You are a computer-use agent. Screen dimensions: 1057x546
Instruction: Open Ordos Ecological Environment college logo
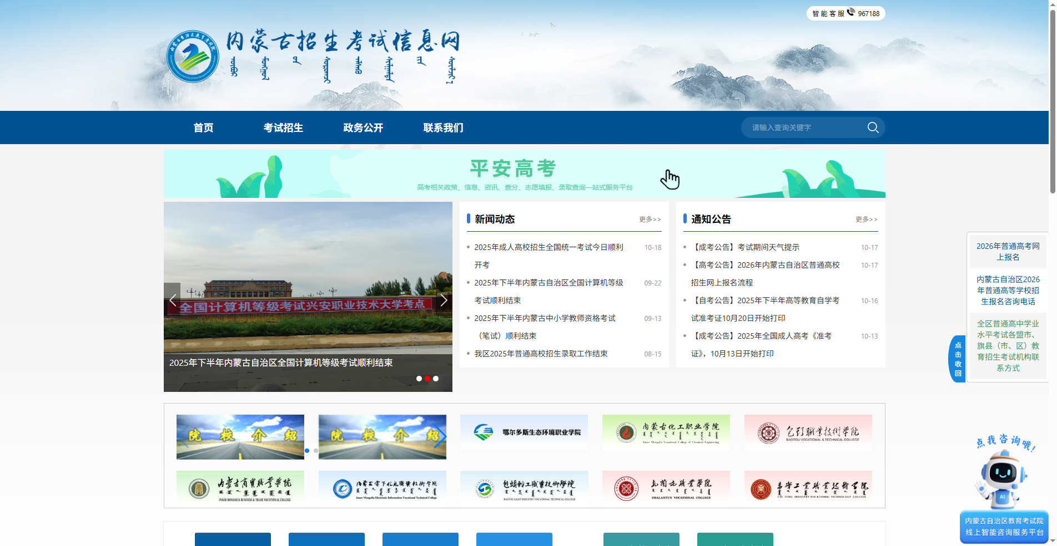[x=524, y=432]
